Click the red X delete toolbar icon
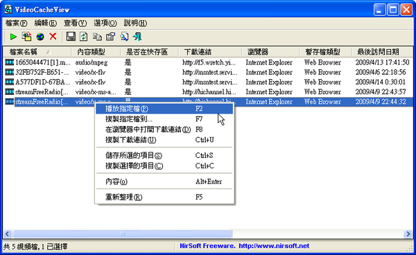 click(53, 36)
